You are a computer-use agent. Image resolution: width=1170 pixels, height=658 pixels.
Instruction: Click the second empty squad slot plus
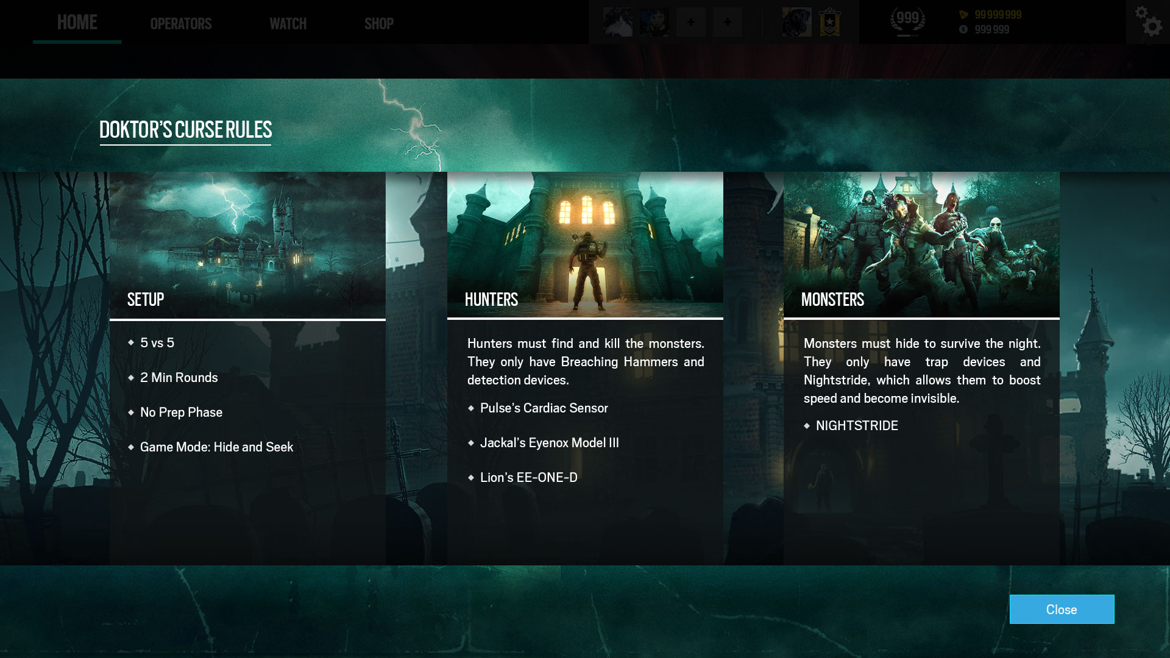[727, 22]
